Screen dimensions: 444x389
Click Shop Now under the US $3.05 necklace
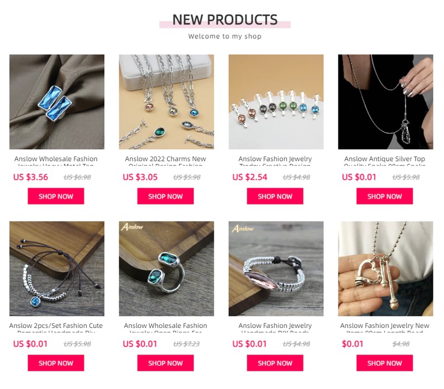tap(165, 196)
